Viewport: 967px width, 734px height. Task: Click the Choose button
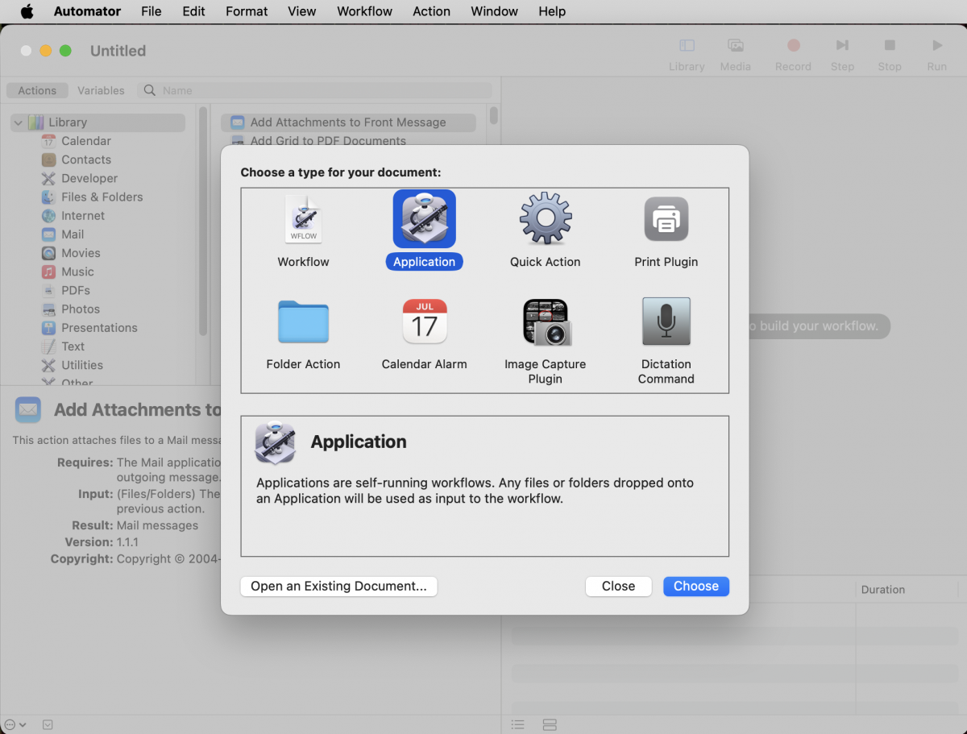pos(695,586)
